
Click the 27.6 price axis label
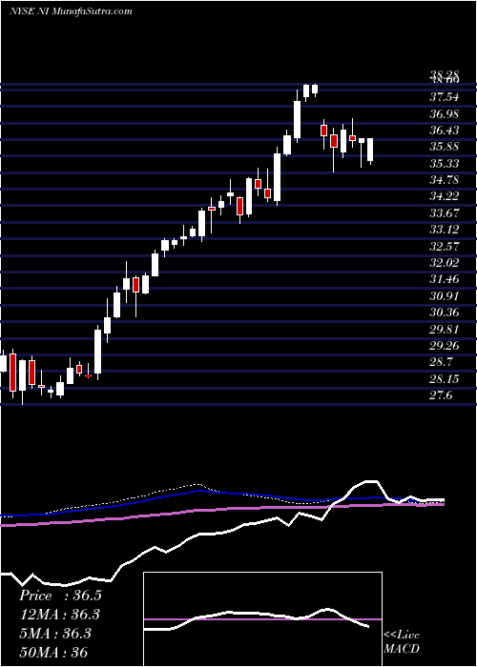pos(441,395)
